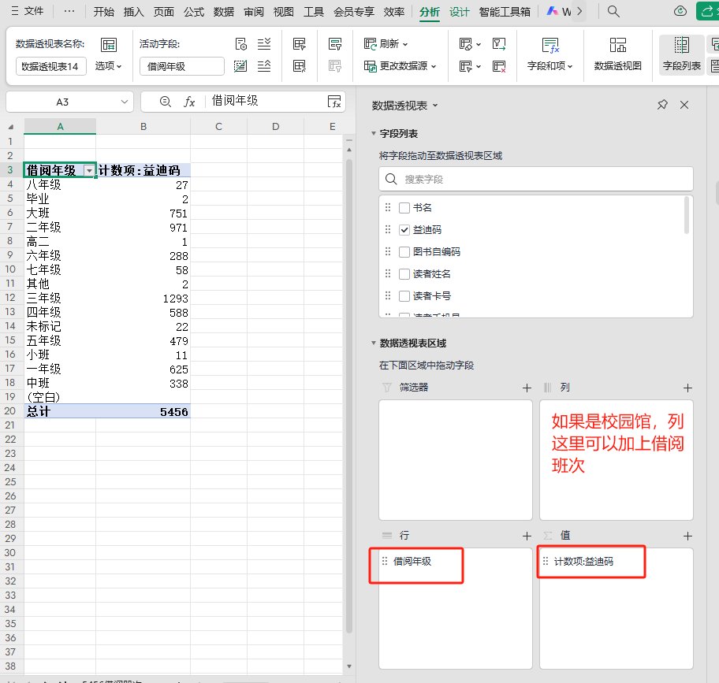This screenshot has width=719, height=683.
Task: Click the fx insert function icon
Action: pos(189,101)
